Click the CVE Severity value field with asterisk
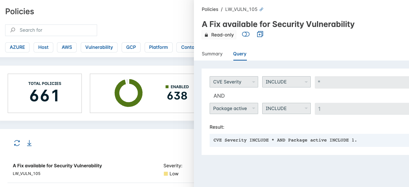The width and height of the screenshot is (409, 187). tap(362, 82)
